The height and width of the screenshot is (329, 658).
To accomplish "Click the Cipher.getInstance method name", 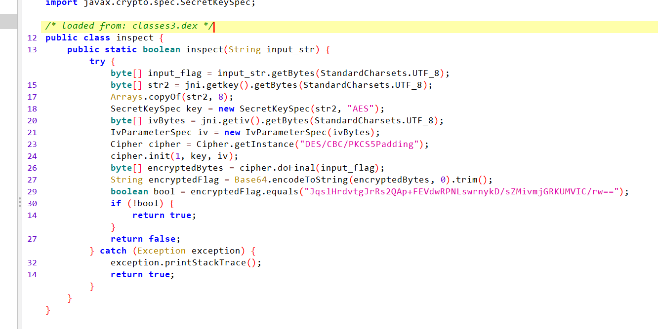I will tap(256, 145).
